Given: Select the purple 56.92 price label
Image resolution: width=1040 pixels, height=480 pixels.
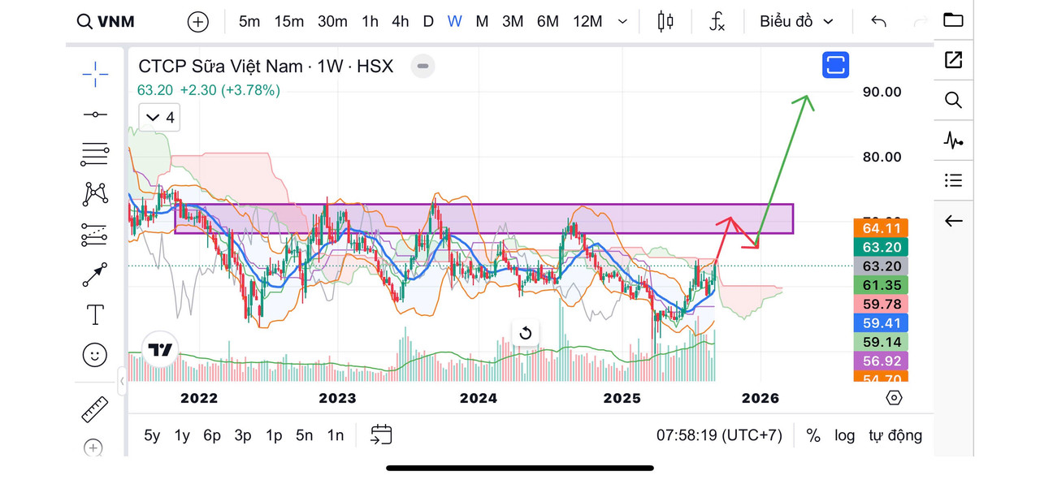Looking at the screenshot, I should click(882, 361).
